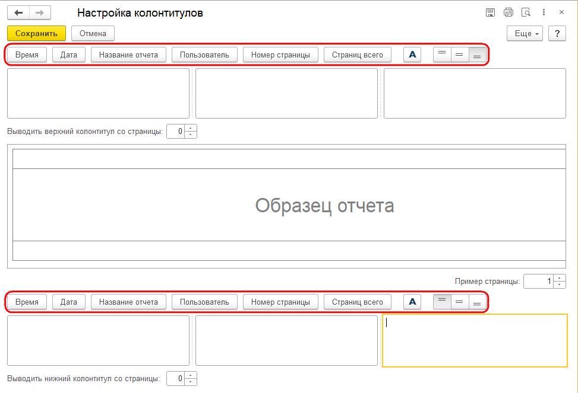Insert Время in the upper header toolbar
The height and width of the screenshot is (393, 578).
[27, 55]
